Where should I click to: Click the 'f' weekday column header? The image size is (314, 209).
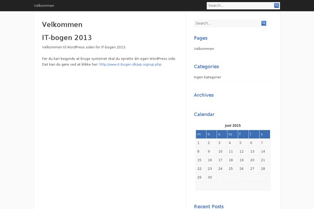(243, 134)
